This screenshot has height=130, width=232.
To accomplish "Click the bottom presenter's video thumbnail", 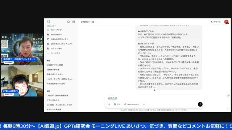I will [x=22, y=81].
